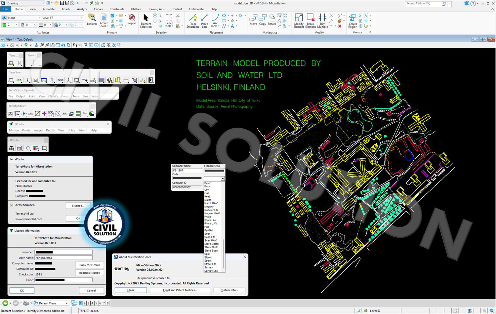Click the Save icon in quick access toolbar
This screenshot has height=314, width=496.
62,3
